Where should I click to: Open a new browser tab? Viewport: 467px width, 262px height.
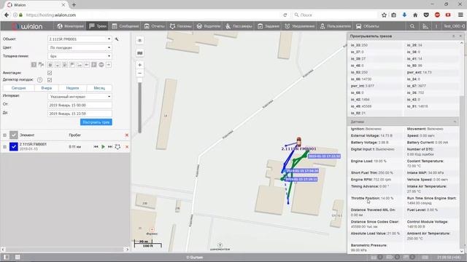click(74, 5)
